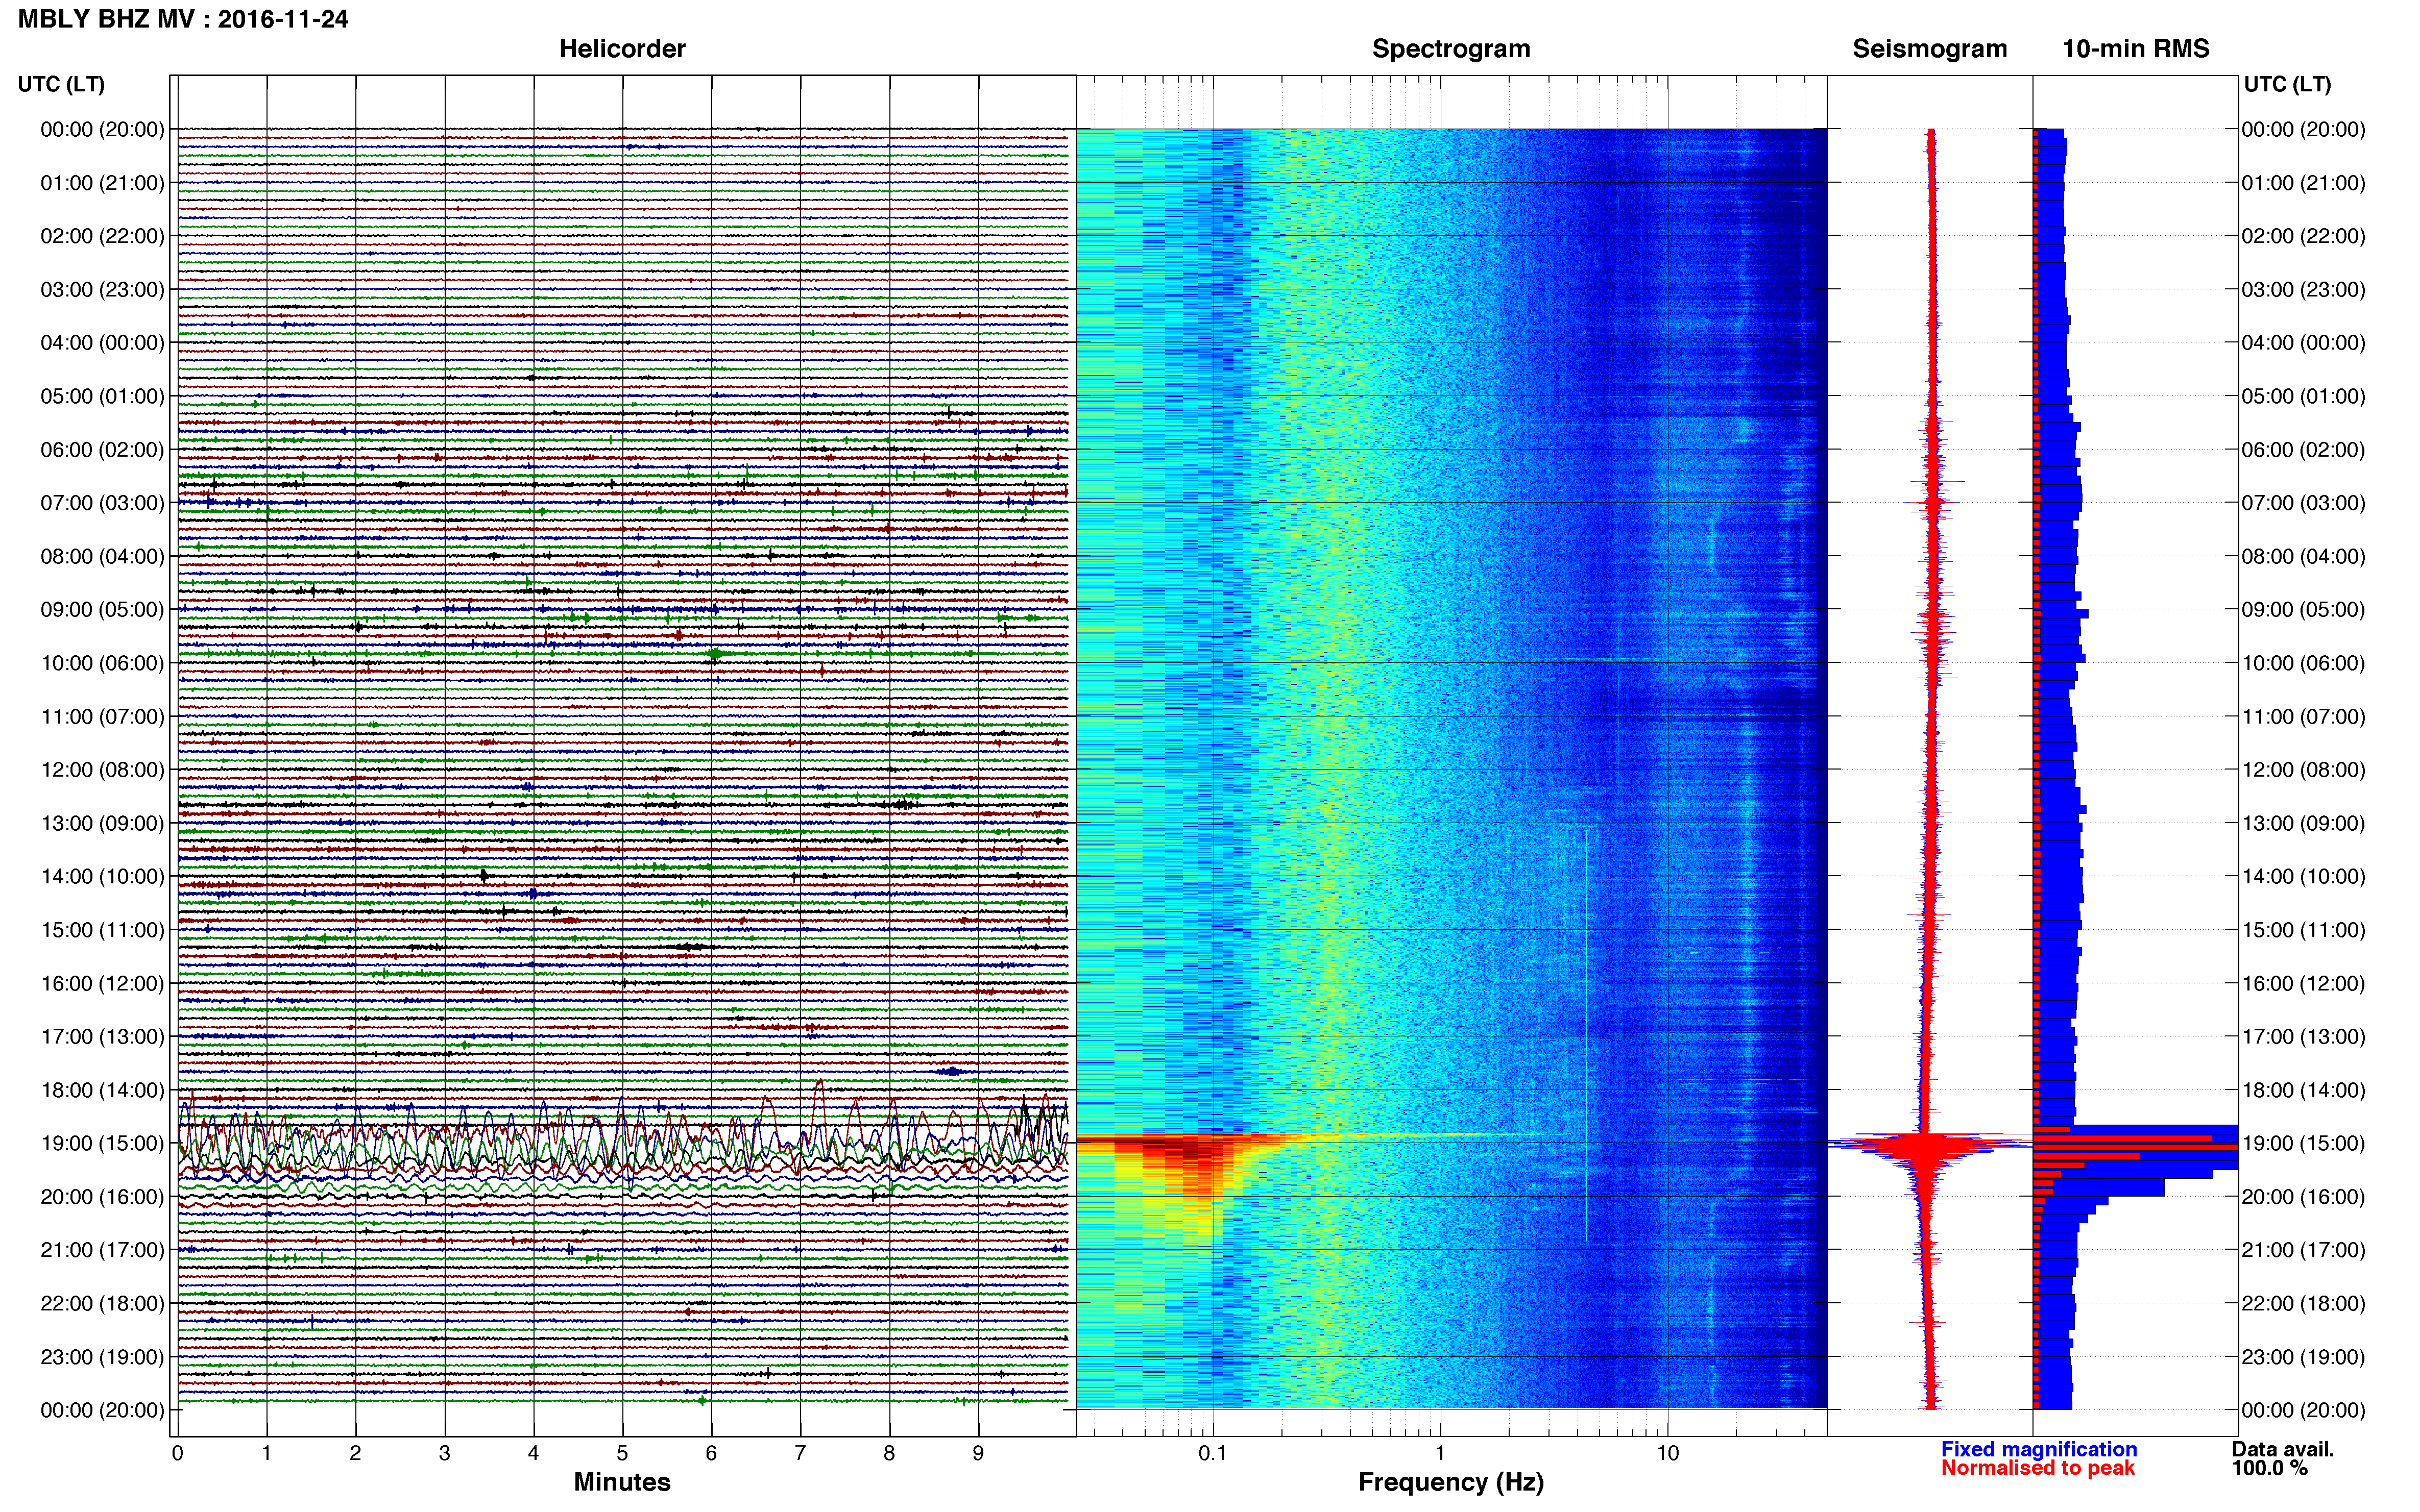
Task: Click the left '17:00 (13:00)' time label
Action: click(x=102, y=1037)
